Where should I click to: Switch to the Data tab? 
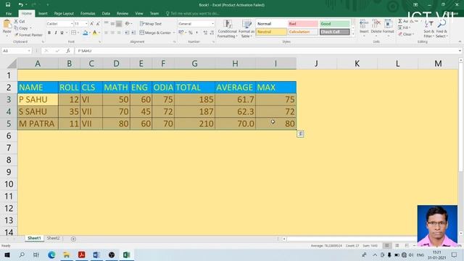(106, 14)
